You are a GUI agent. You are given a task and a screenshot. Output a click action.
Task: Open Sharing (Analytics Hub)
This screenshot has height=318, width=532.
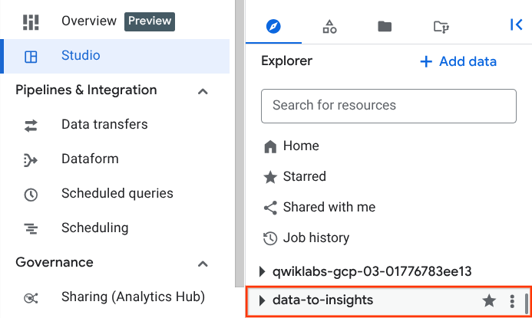coord(134,297)
